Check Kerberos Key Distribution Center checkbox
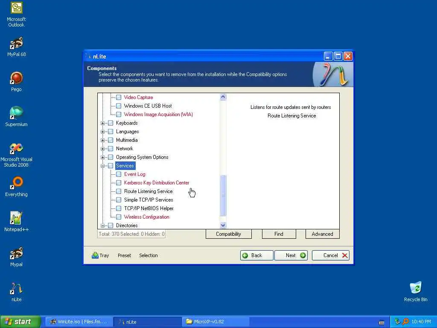Screen dimensions: 437x328 pyautogui.click(x=119, y=183)
